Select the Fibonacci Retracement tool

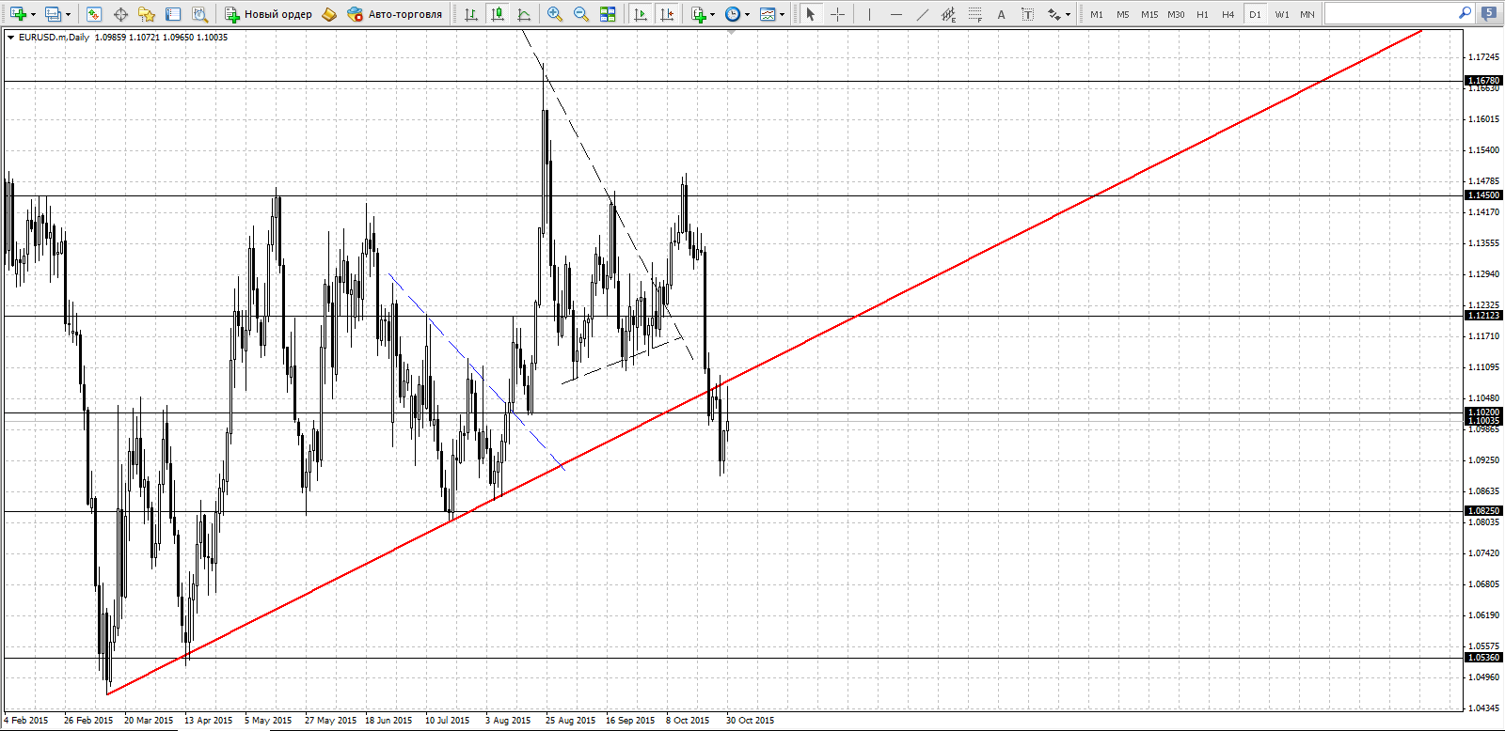point(974,14)
